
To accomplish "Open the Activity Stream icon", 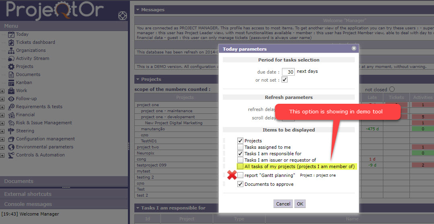I will point(11,59).
